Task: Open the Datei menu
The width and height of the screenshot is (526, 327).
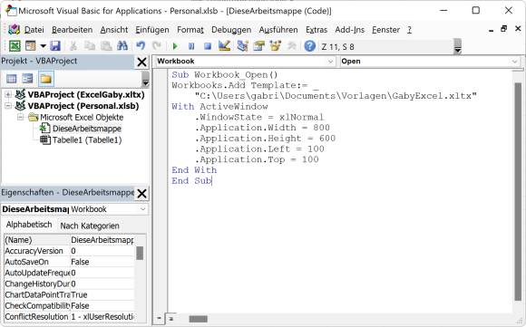Action: click(x=34, y=30)
